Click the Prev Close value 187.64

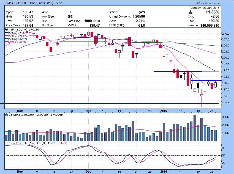click(28, 26)
